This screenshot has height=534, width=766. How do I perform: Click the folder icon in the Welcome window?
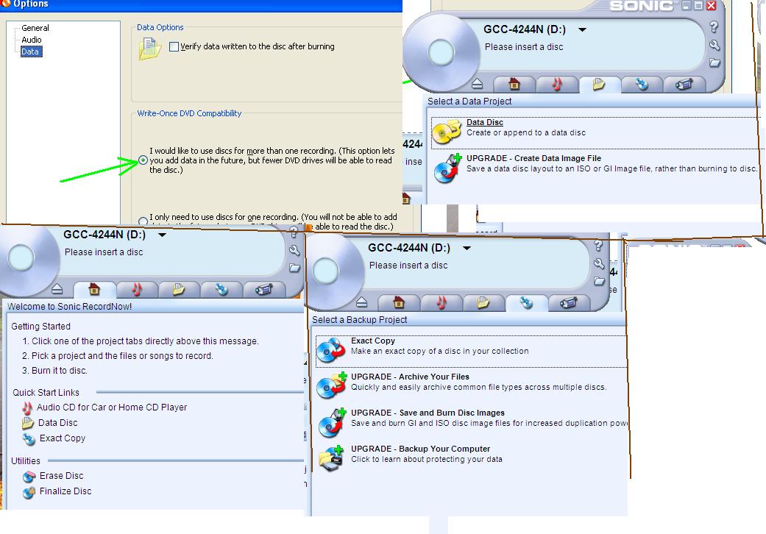coord(294,268)
